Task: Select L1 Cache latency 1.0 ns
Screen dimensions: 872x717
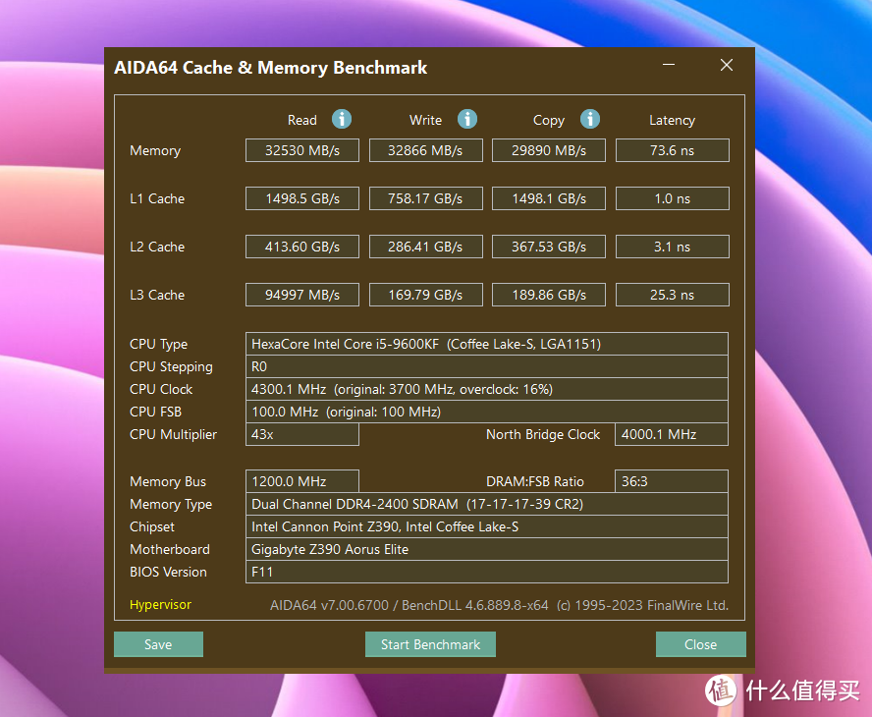Action: pyautogui.click(x=673, y=198)
